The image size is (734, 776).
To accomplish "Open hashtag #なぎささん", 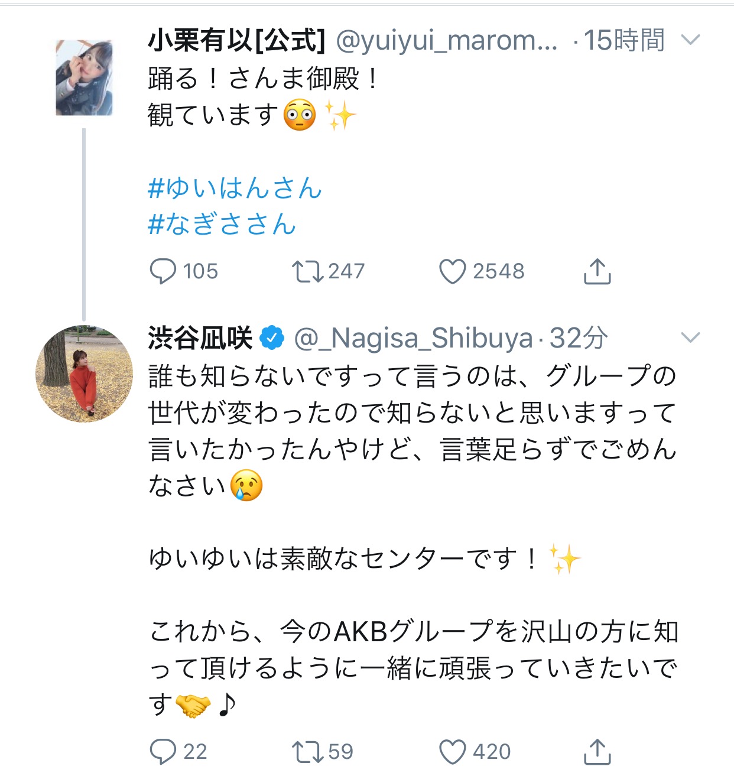I will (x=222, y=225).
